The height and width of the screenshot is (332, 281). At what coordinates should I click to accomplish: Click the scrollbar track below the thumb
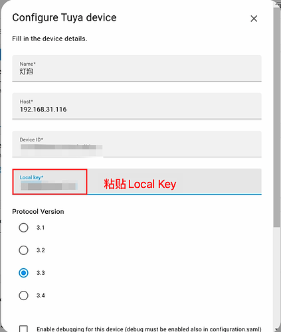(x=276, y=277)
